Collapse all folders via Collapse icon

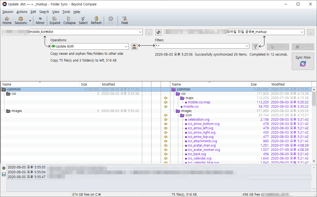[x=69, y=21]
